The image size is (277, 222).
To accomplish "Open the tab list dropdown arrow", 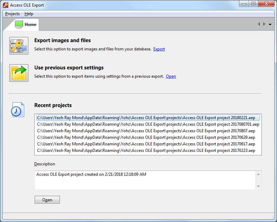I will pos(270,24).
